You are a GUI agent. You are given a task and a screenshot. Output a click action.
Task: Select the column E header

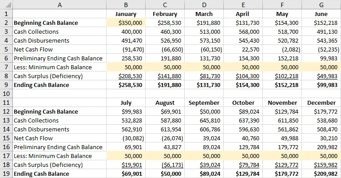(243, 4)
